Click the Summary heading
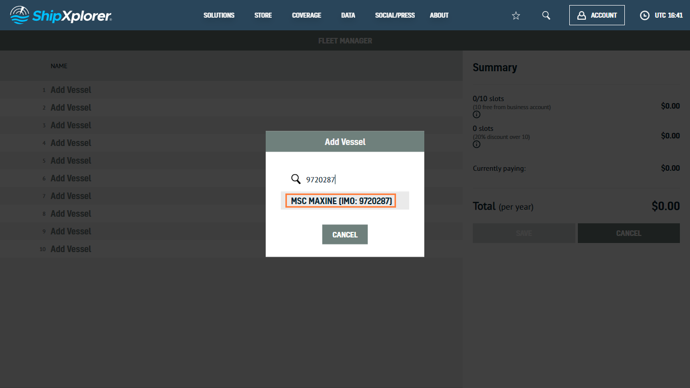 495,68
